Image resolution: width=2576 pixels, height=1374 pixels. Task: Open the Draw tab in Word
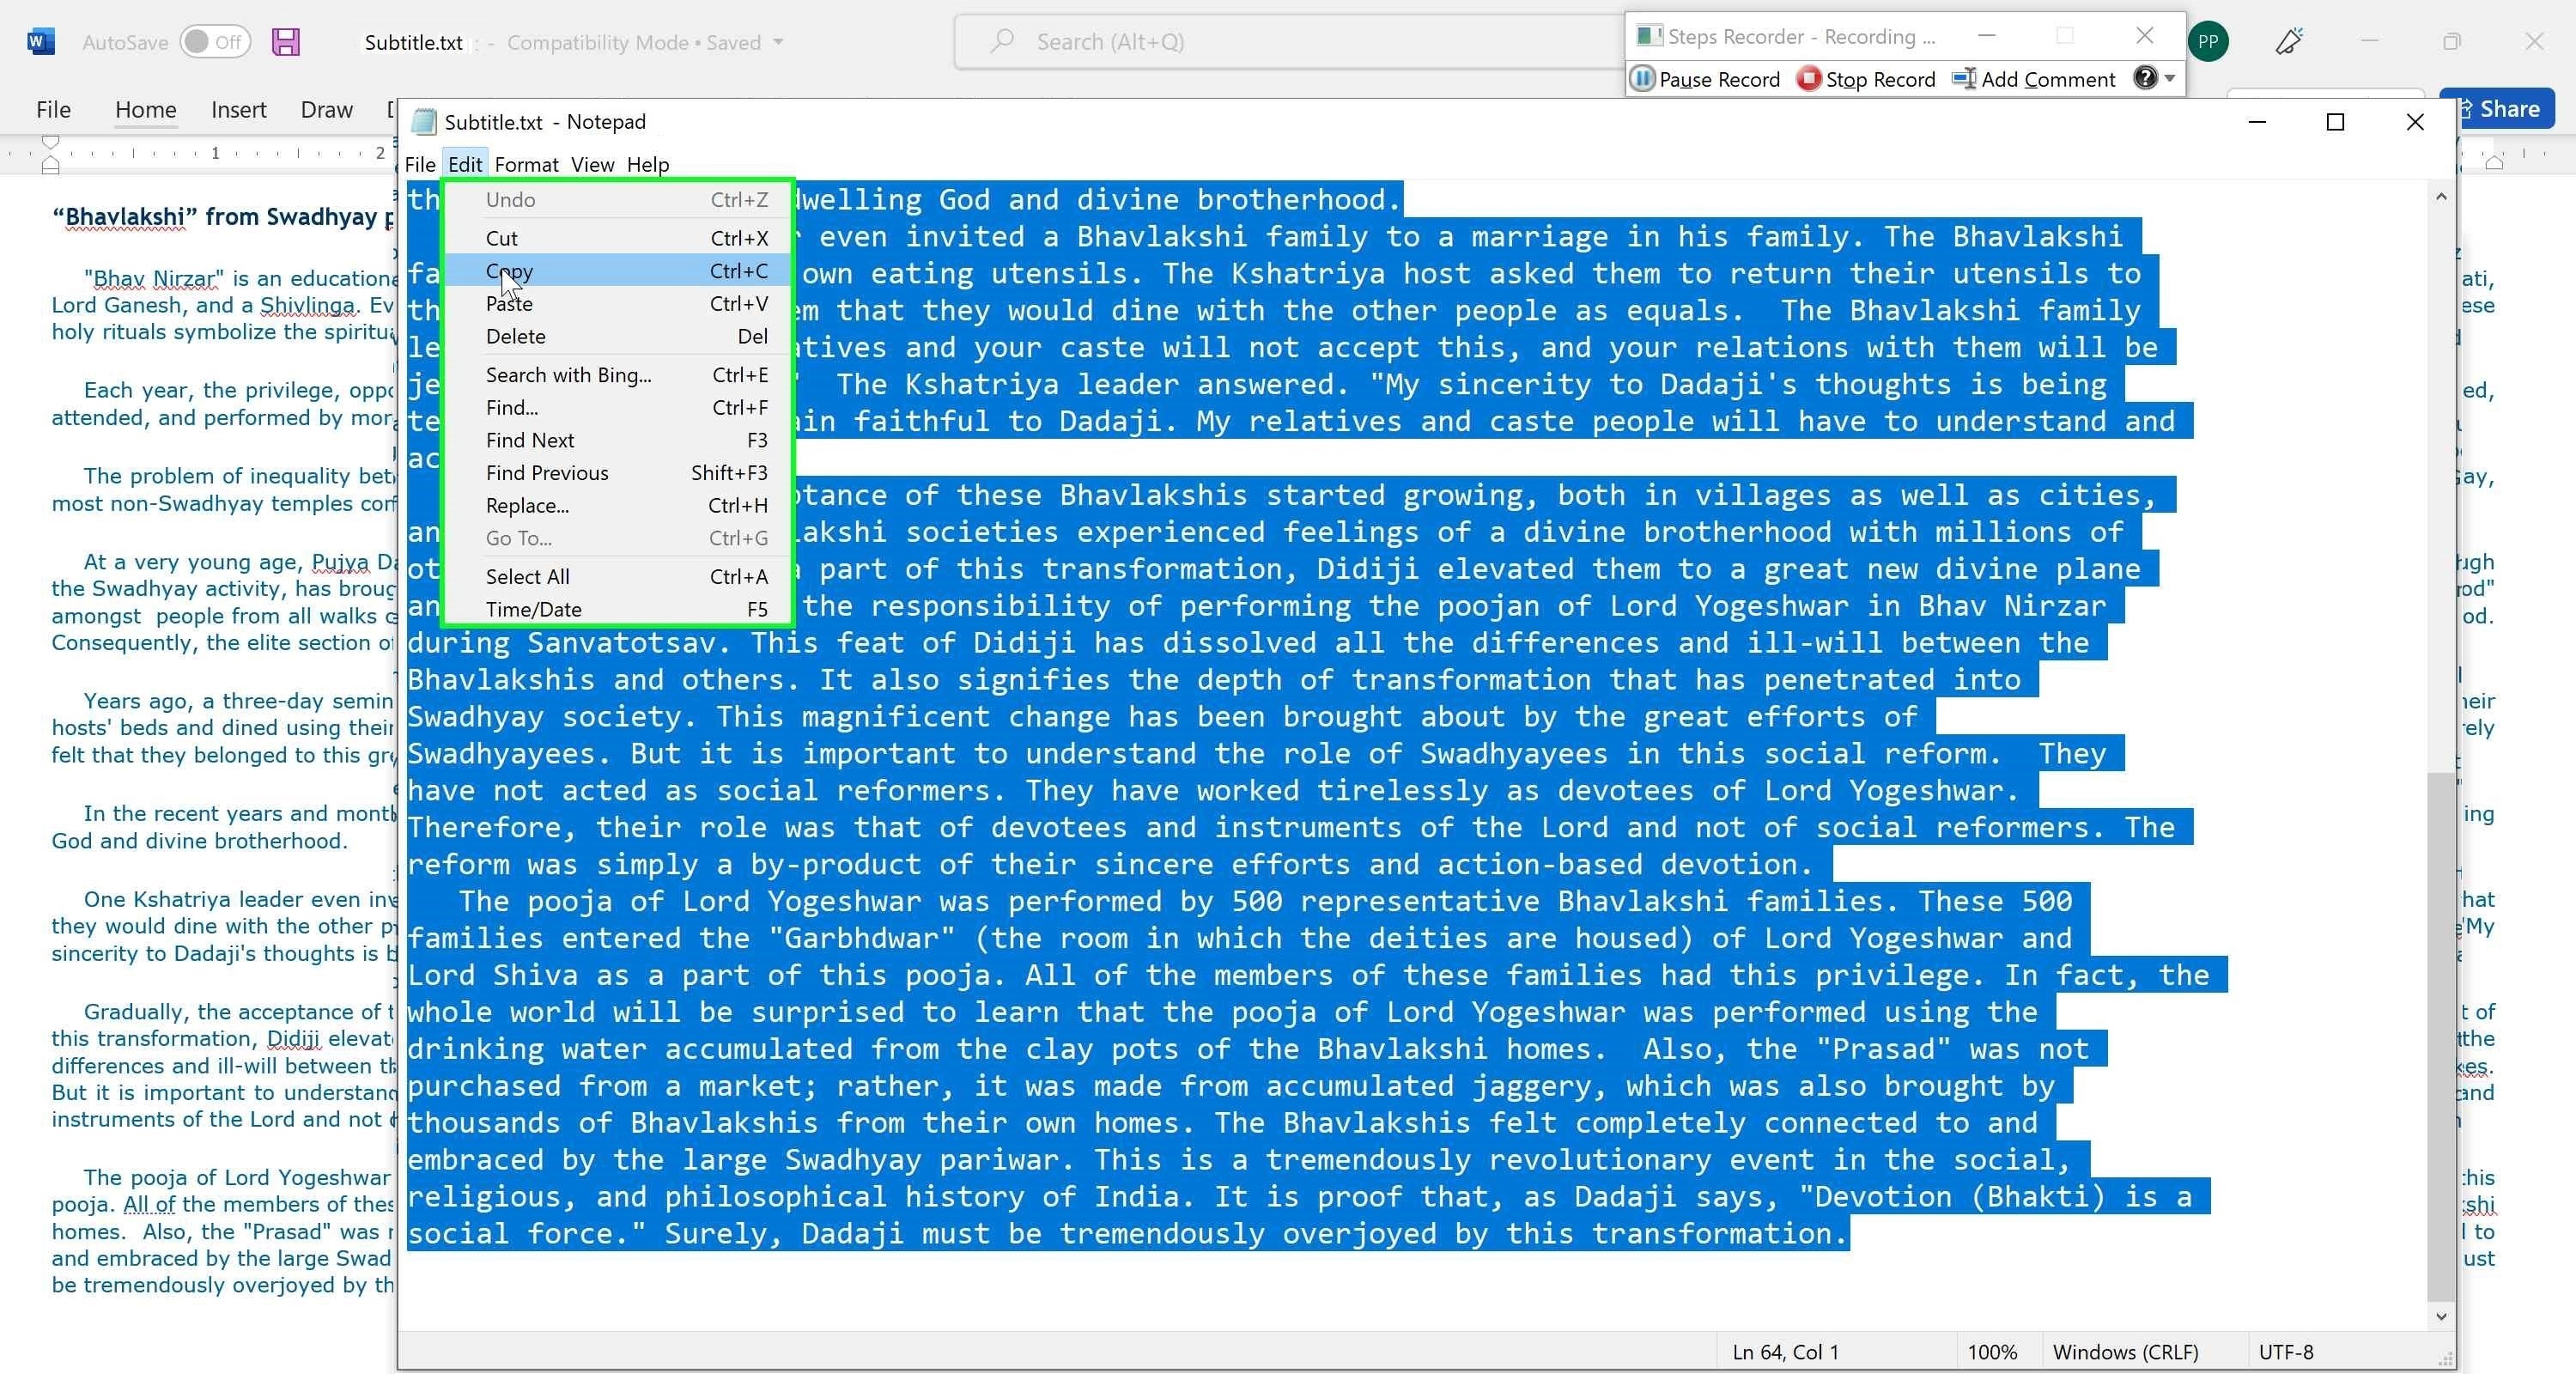(326, 109)
